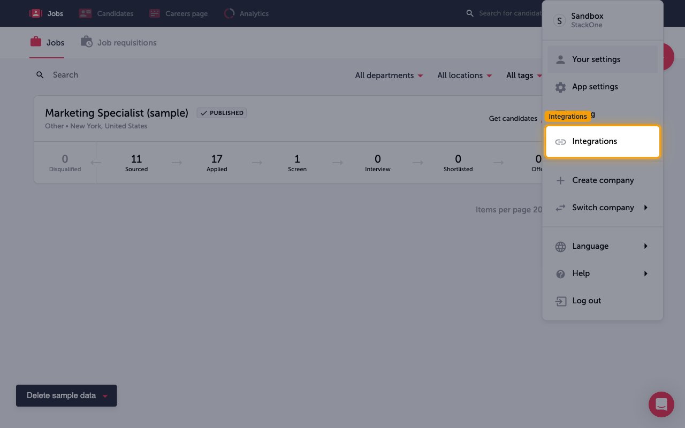Click Sandbox StackOne account header
This screenshot has height=428, width=685.
pyautogui.click(x=602, y=20)
